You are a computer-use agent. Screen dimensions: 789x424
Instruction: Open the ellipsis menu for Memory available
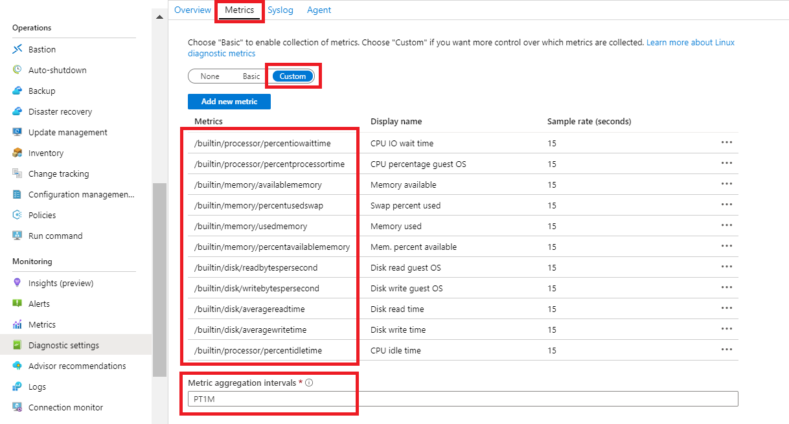[x=726, y=184]
